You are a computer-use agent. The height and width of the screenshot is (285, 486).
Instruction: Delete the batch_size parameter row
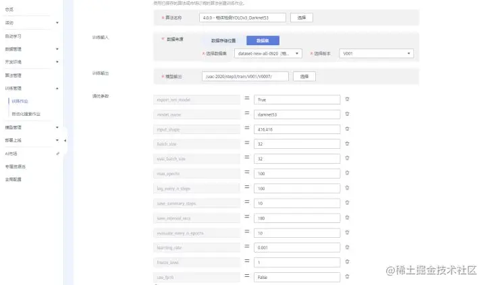(x=347, y=144)
